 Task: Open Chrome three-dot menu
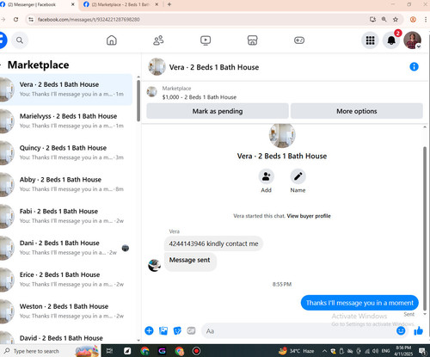pyautogui.click(x=426, y=20)
